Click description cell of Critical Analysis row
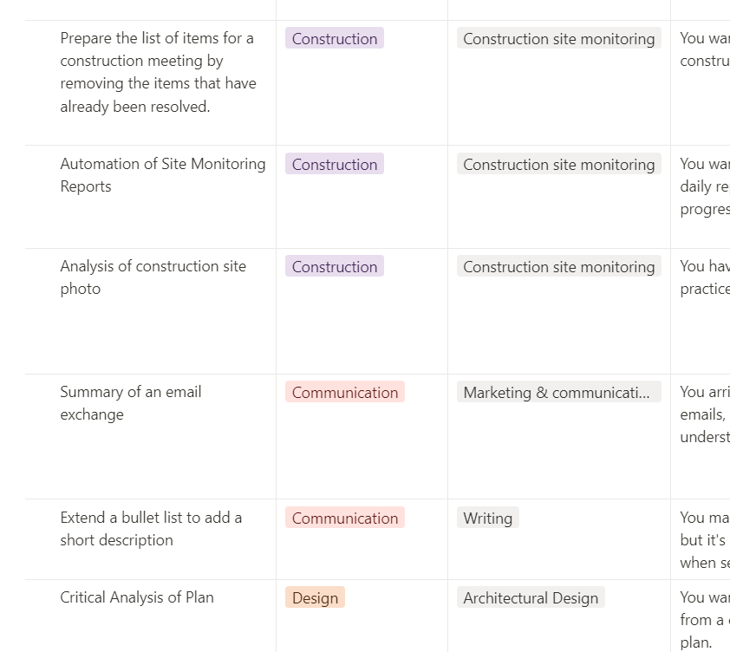The width and height of the screenshot is (730, 652). tap(702, 620)
